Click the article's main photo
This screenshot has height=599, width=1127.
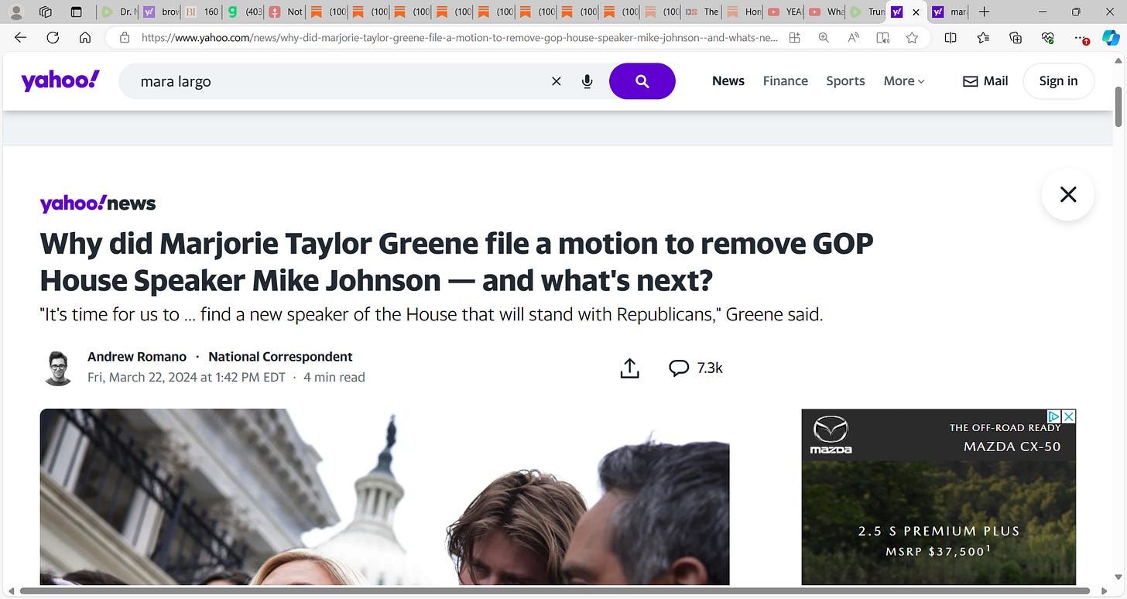click(x=385, y=497)
